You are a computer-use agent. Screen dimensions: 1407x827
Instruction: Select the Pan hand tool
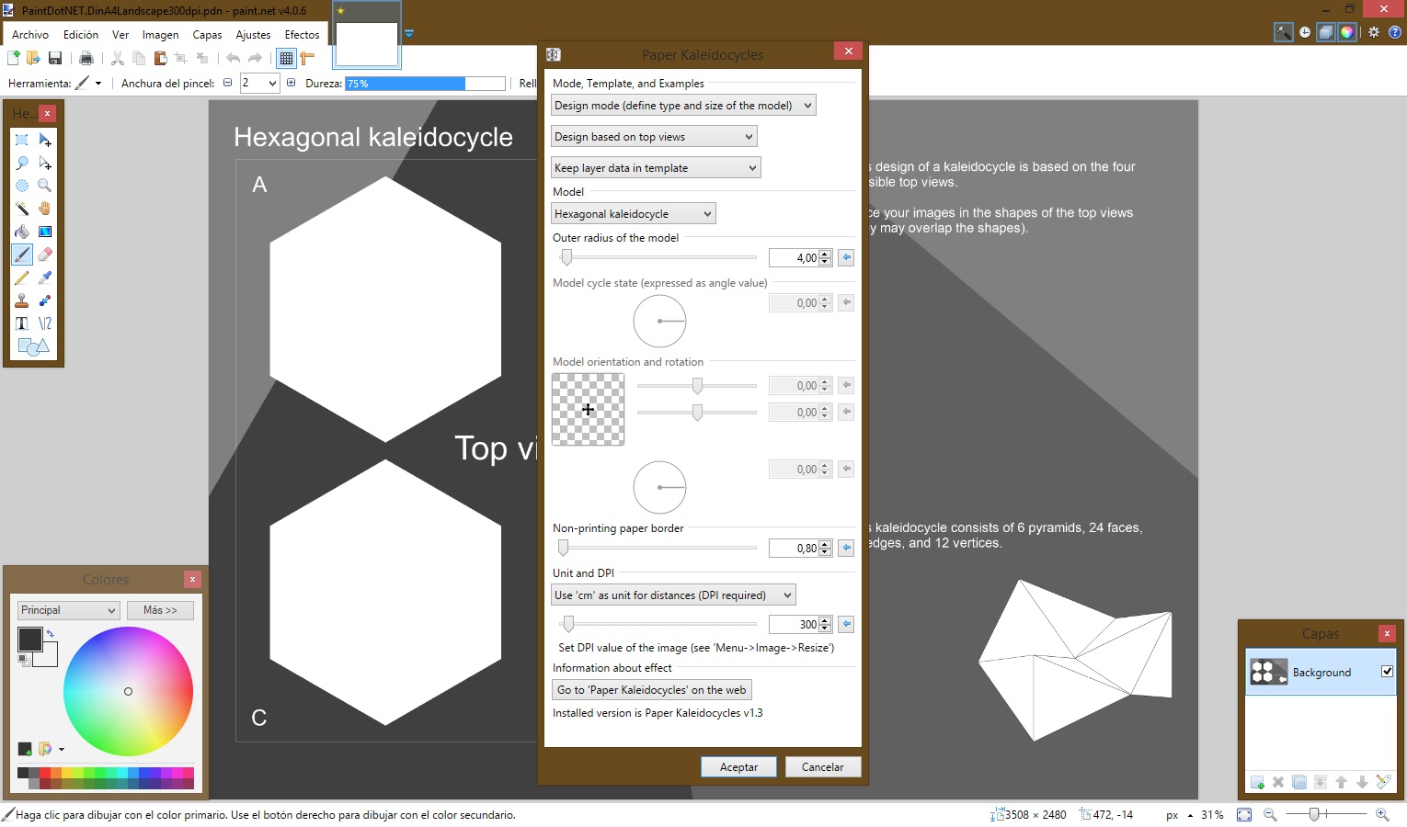point(45,209)
